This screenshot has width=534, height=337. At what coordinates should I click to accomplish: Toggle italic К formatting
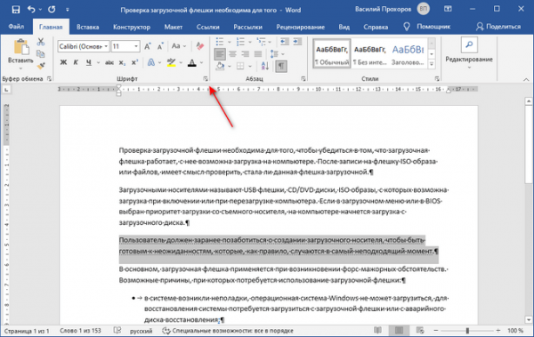76,62
